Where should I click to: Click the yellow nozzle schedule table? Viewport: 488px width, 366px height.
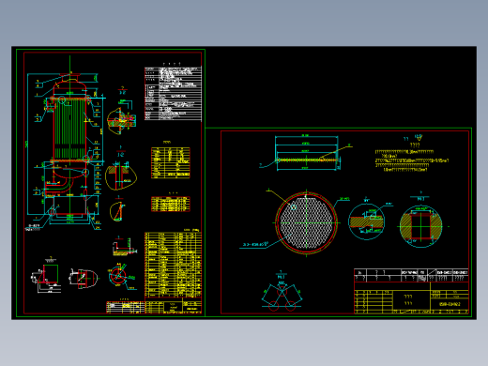click(x=171, y=162)
